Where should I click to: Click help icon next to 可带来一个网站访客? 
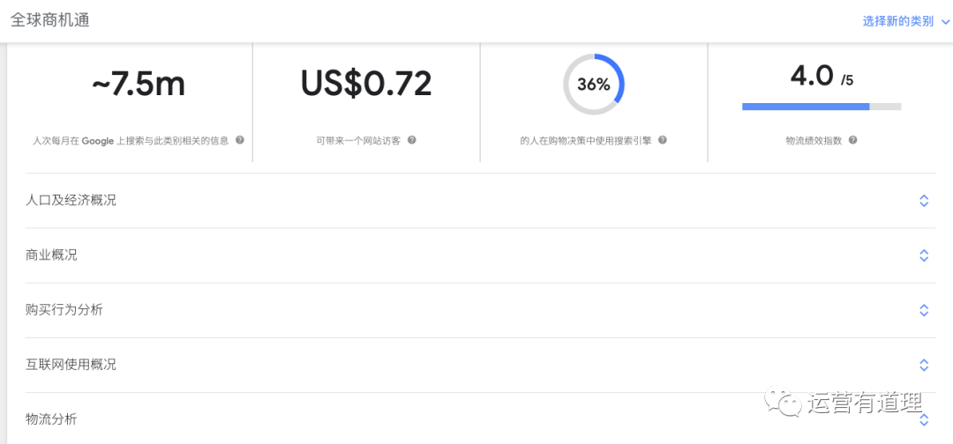pos(411,140)
